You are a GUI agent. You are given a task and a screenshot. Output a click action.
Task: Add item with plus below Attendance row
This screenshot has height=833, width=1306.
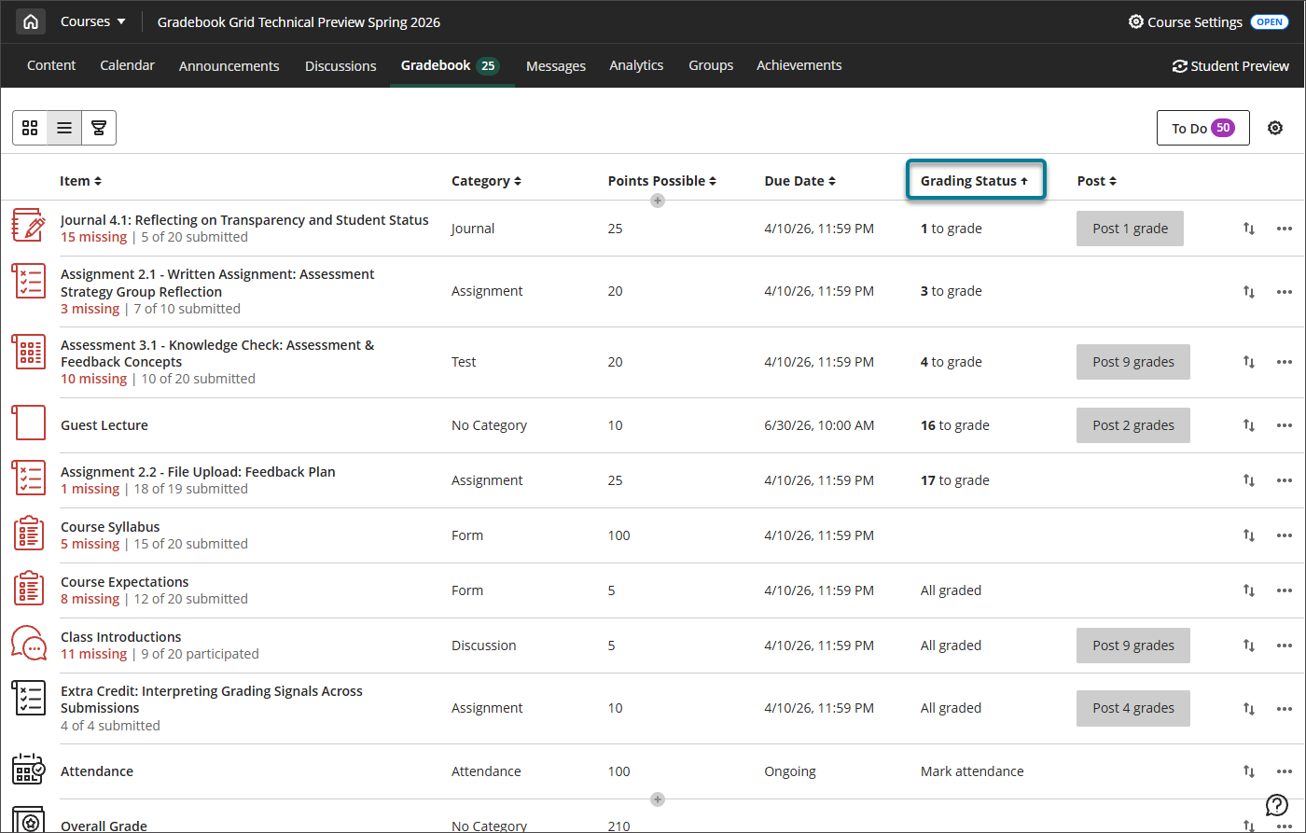point(658,799)
